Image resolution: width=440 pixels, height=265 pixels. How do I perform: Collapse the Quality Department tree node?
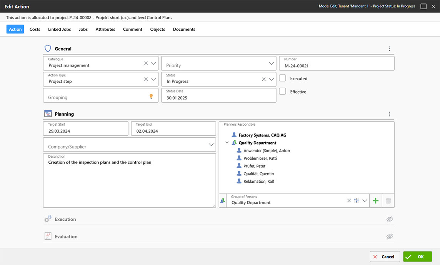227,143
